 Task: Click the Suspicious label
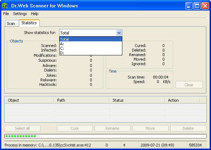[48, 60]
